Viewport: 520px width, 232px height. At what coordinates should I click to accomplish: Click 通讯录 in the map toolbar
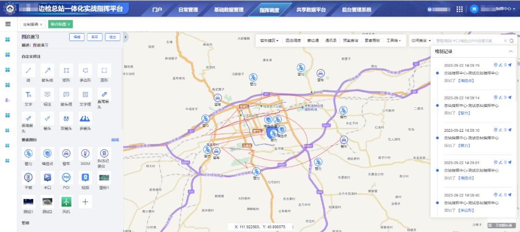331,41
